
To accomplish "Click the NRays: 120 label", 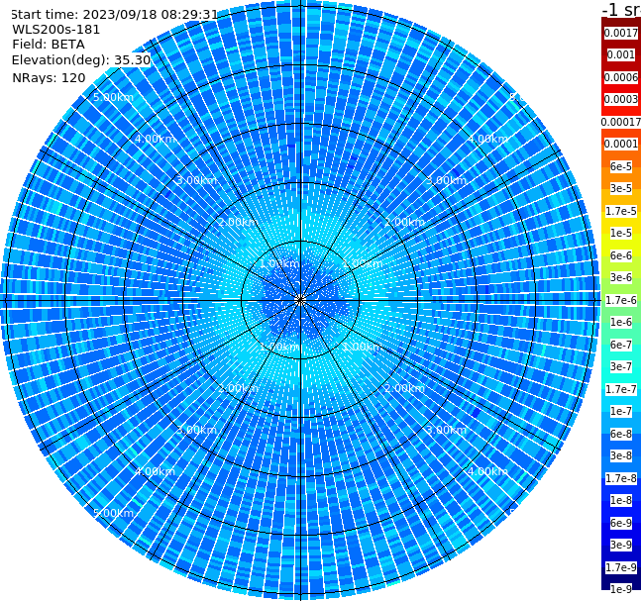I will coord(49,77).
